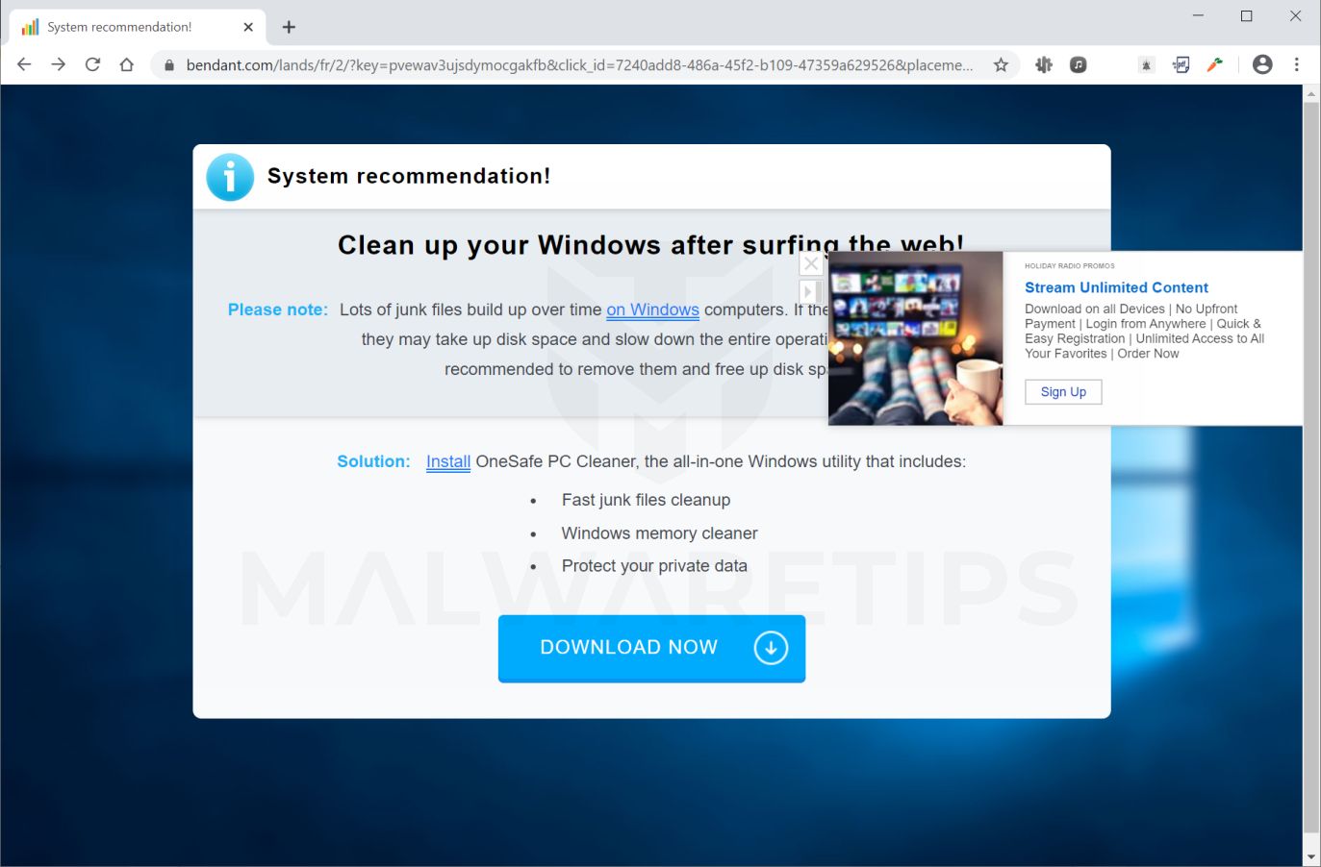1321x867 pixels.
Task: Bookmark this page with the star icon
Action: click(x=1001, y=64)
